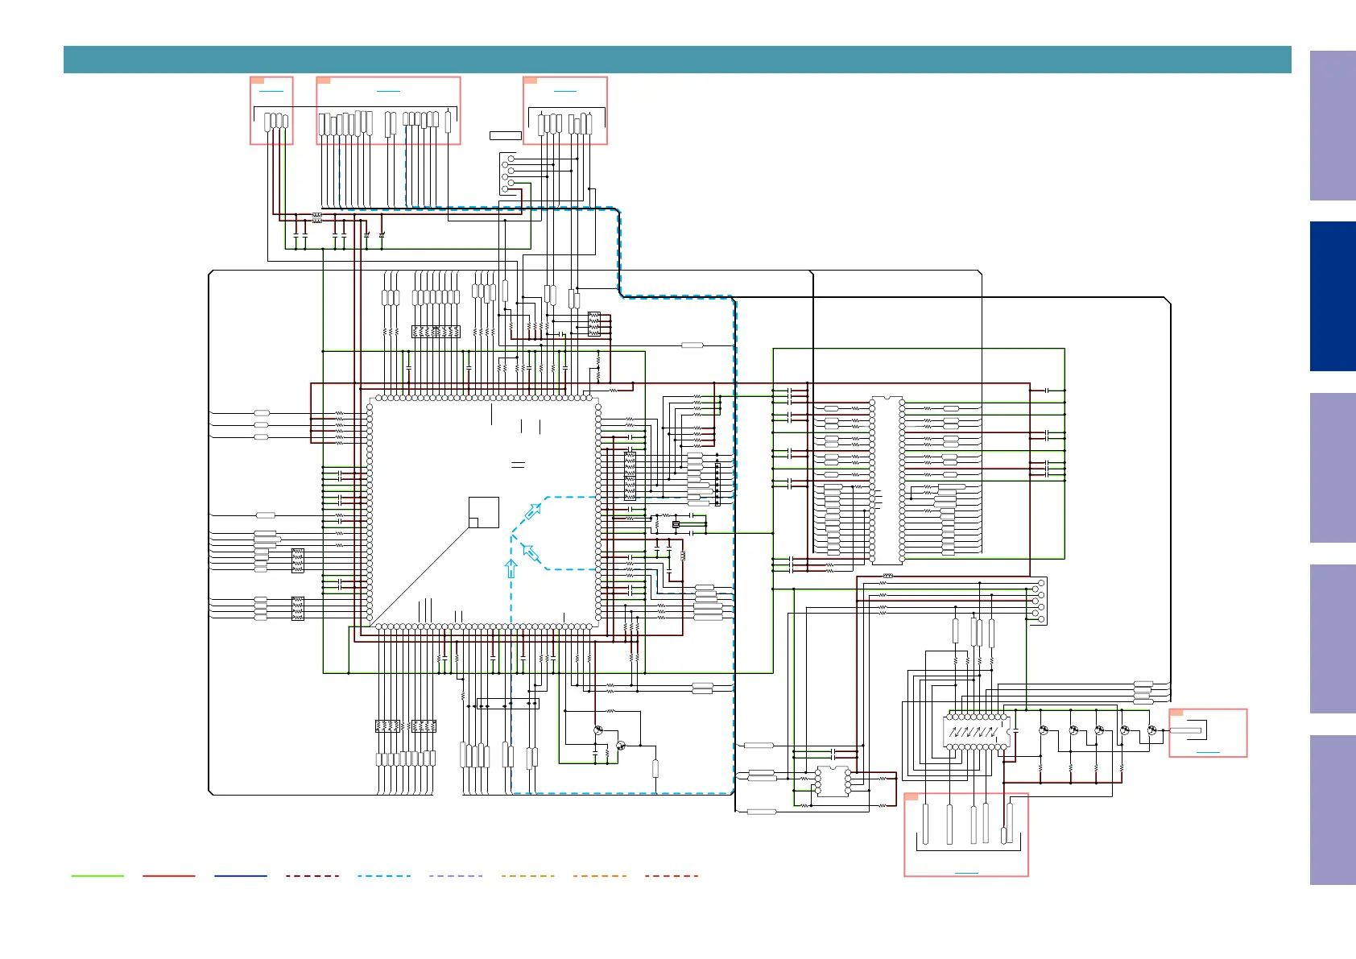Viewport: 1356px width, 959px height.
Task: Open the blue link in the bottom red connector box
Action: click(x=966, y=873)
